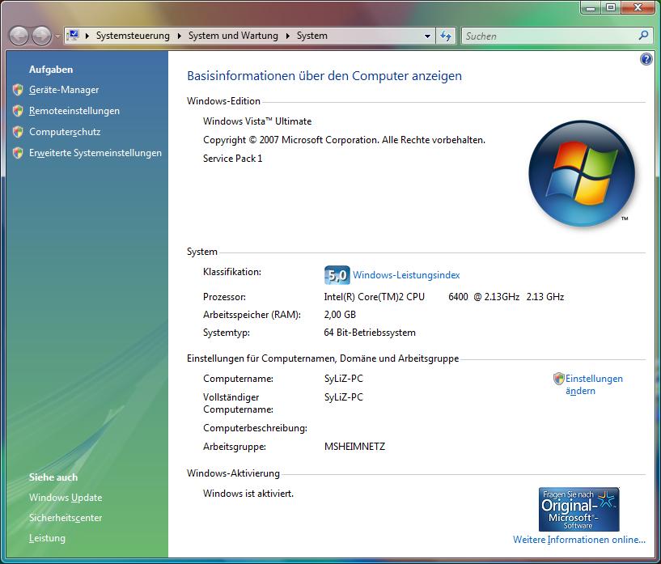Click the shield icon beside Geräte-Manager

(18, 90)
